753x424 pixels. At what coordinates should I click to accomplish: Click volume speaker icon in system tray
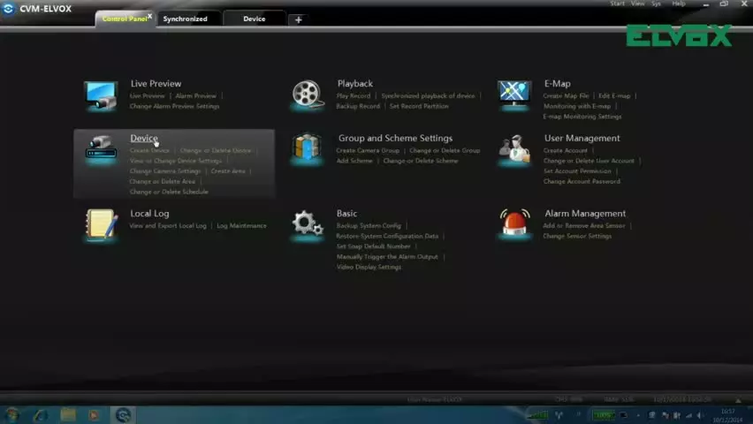point(700,415)
